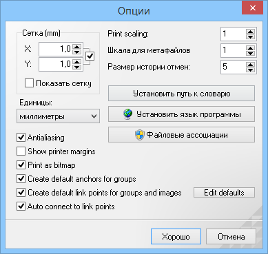
Task: Increase Print scaling with up arrow
Action: [x=250, y=32]
